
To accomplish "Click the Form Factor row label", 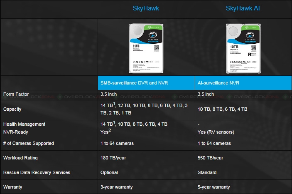I will 16,94.
